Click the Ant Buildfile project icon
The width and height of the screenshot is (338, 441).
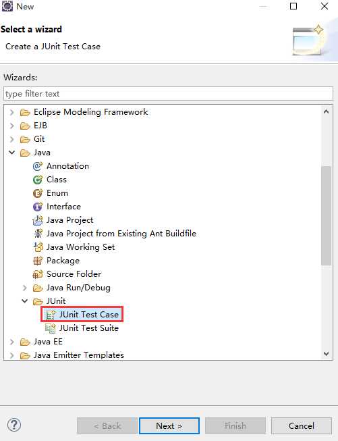(x=38, y=234)
